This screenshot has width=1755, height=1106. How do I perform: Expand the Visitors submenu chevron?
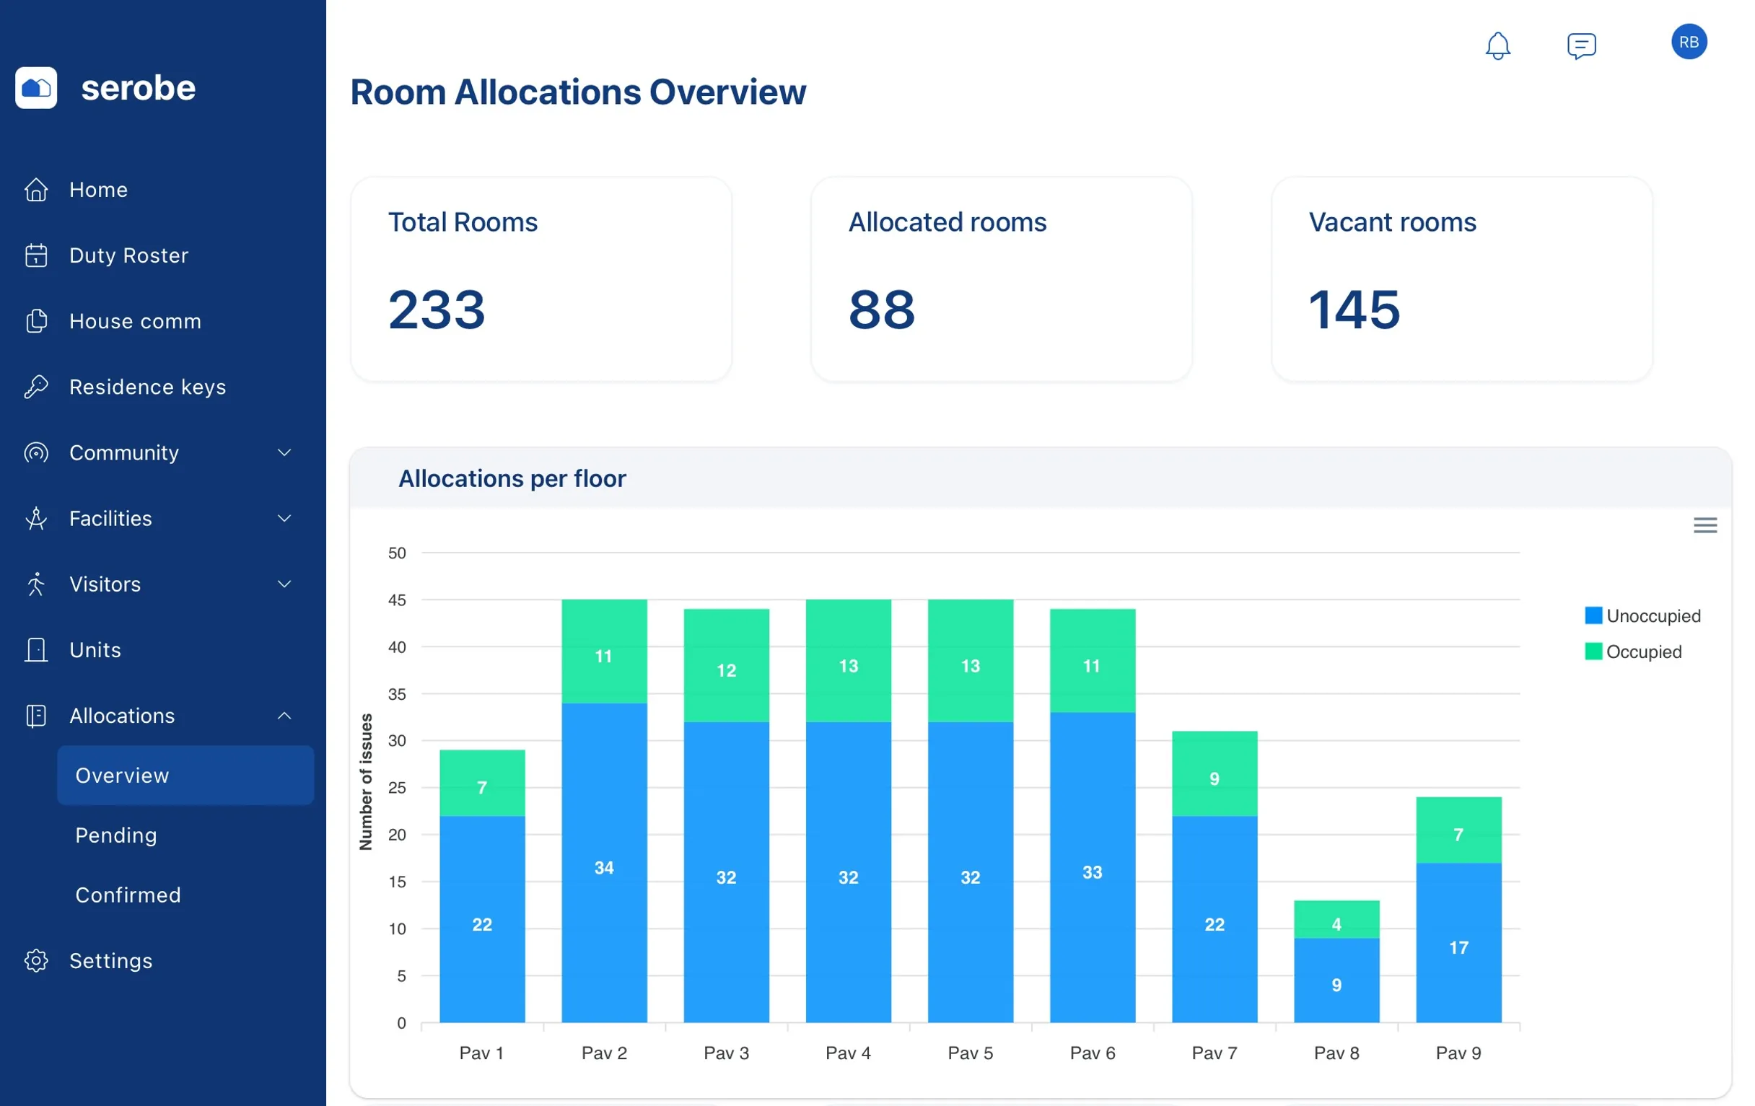tap(284, 584)
